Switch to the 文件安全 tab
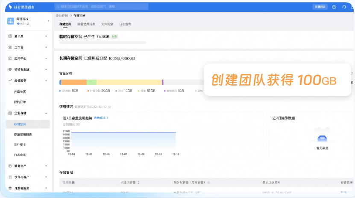Viewport: 355px width, 198px height. pyautogui.click(x=107, y=24)
